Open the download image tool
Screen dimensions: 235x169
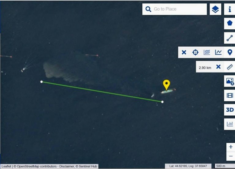pyautogui.click(x=230, y=81)
